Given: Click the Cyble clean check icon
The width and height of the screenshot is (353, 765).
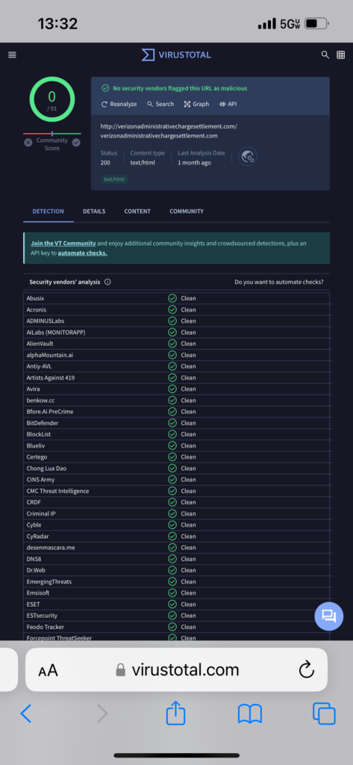Looking at the screenshot, I should click(x=172, y=525).
